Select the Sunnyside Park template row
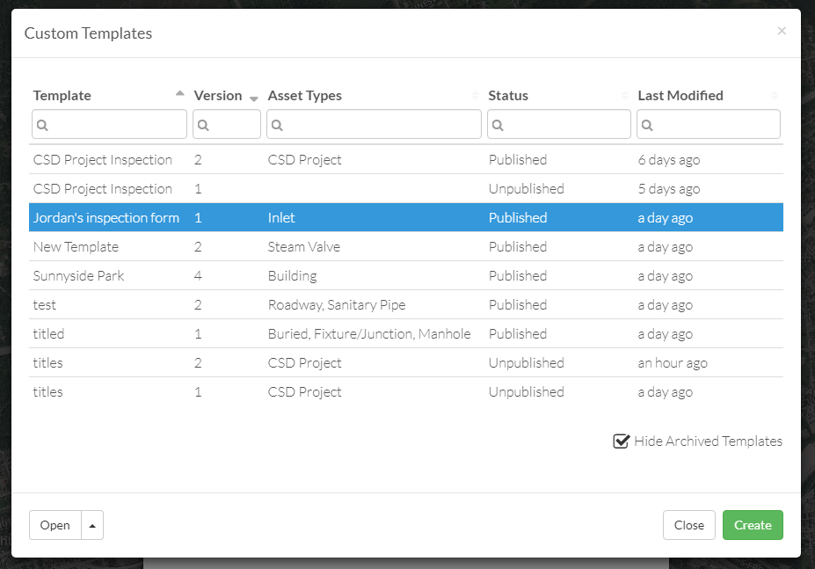The image size is (815, 569). 406,275
